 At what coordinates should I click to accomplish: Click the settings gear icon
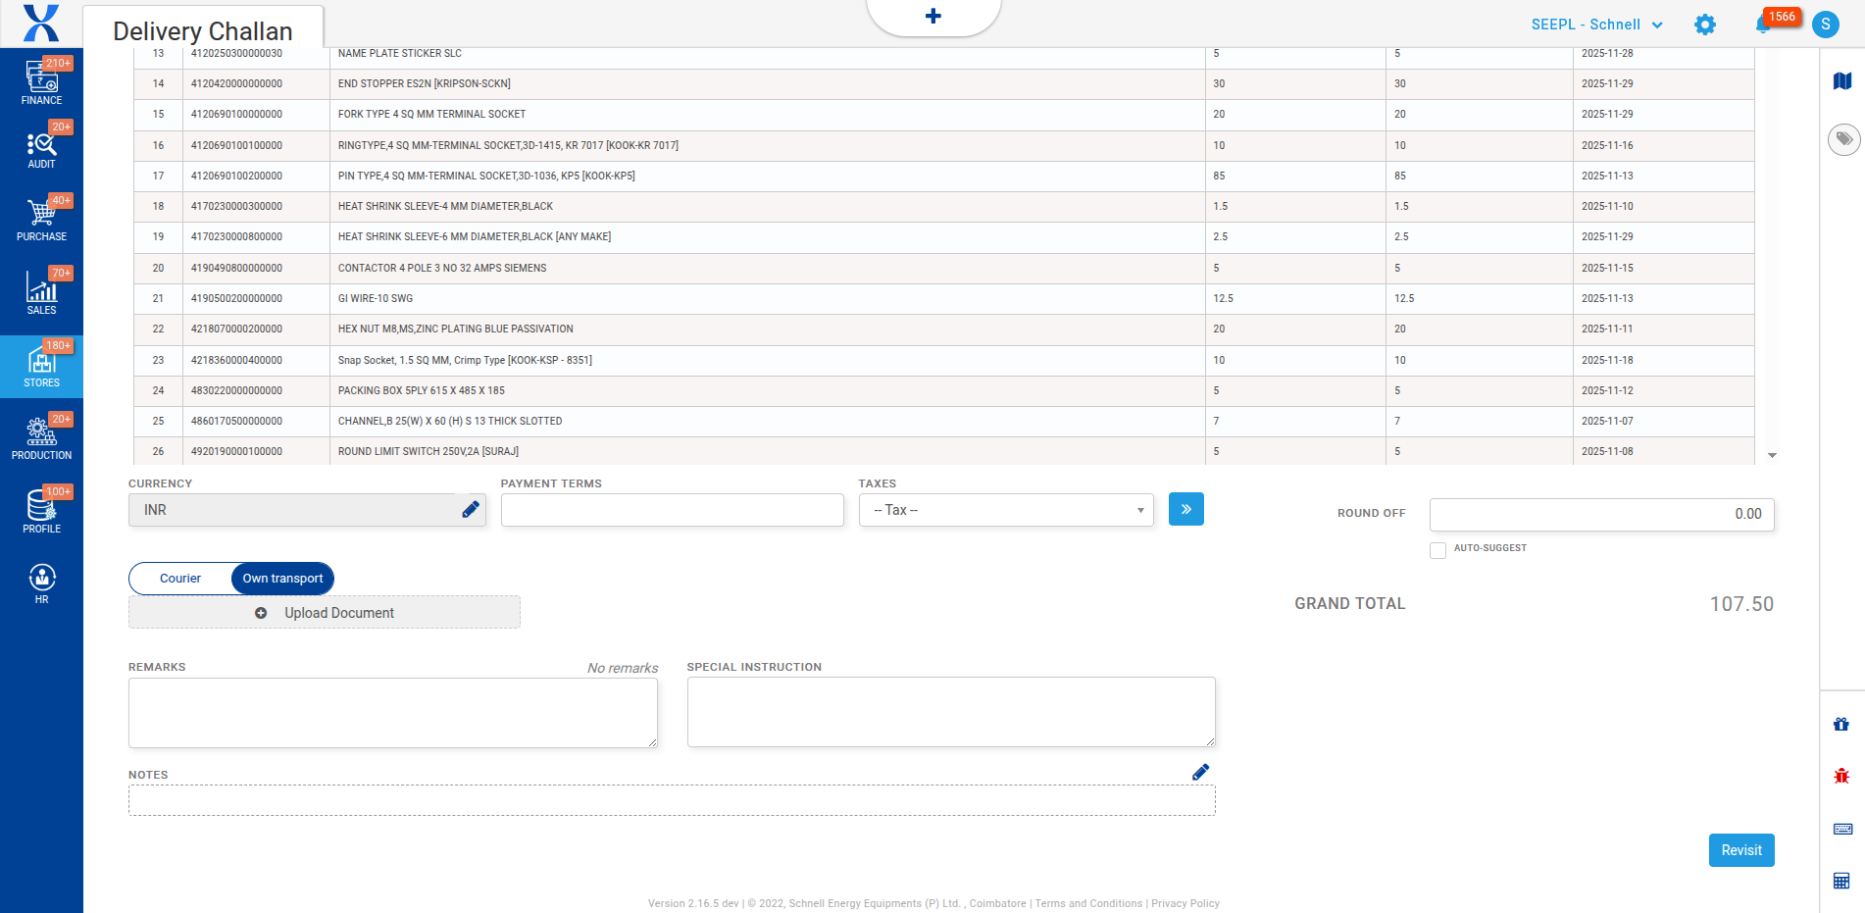click(1705, 25)
